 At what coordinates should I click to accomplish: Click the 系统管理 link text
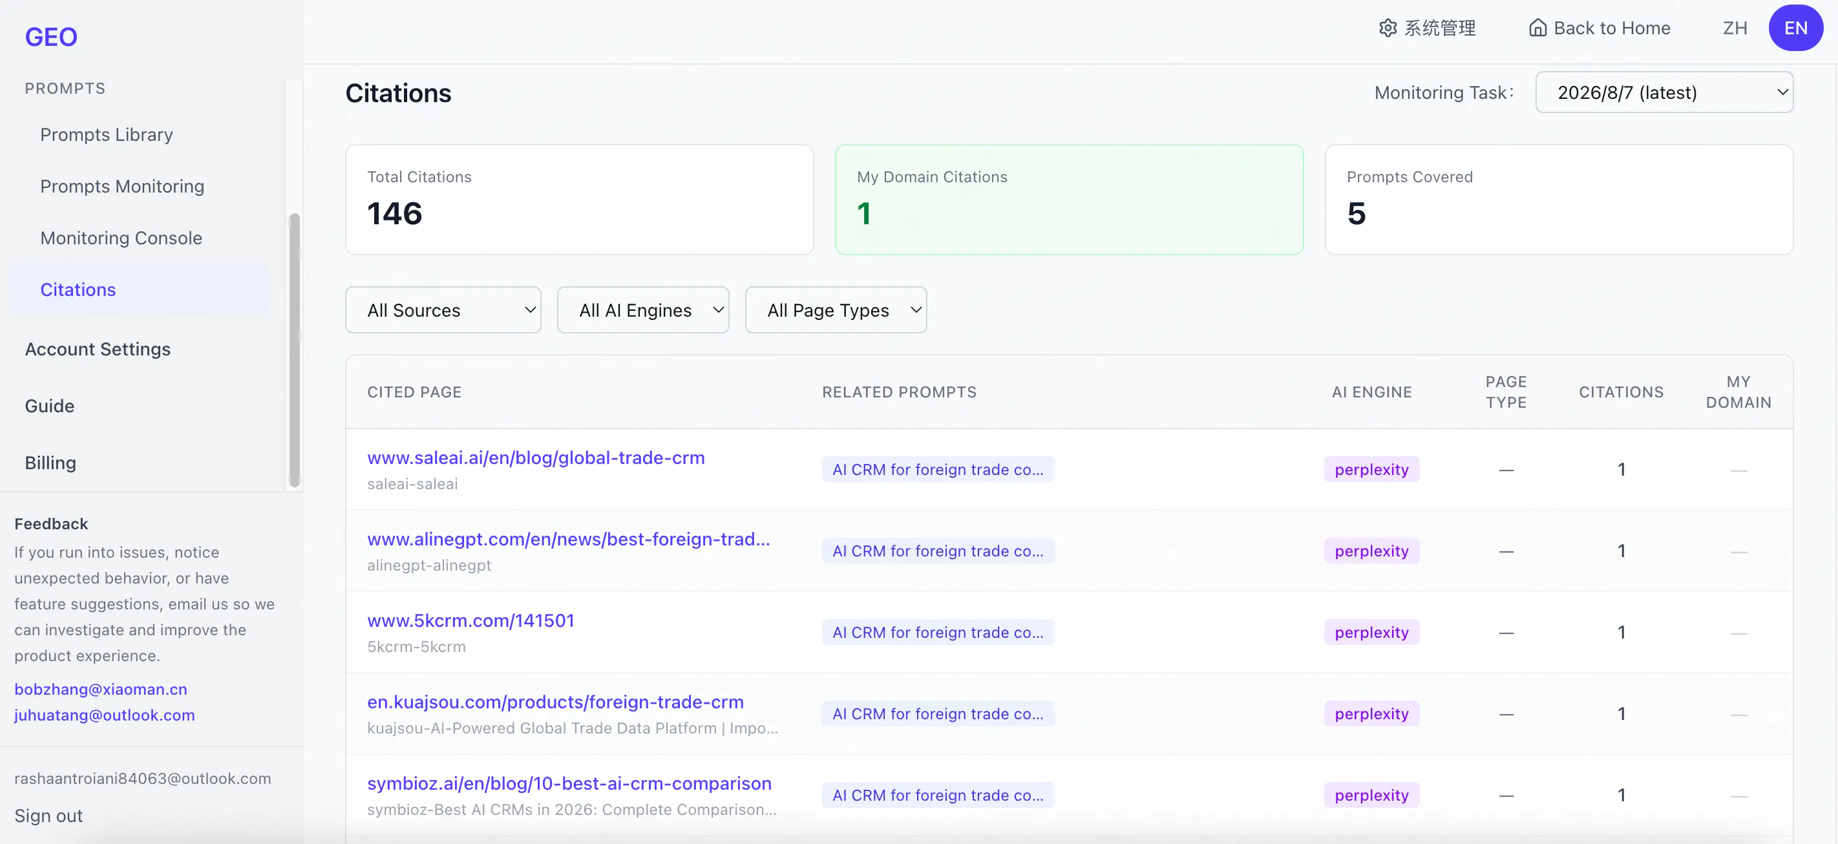click(1440, 28)
